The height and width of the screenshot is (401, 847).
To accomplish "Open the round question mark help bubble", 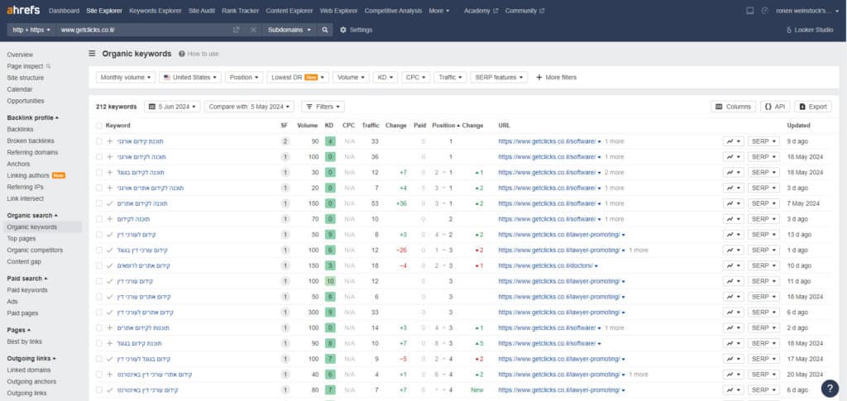I will tap(830, 388).
